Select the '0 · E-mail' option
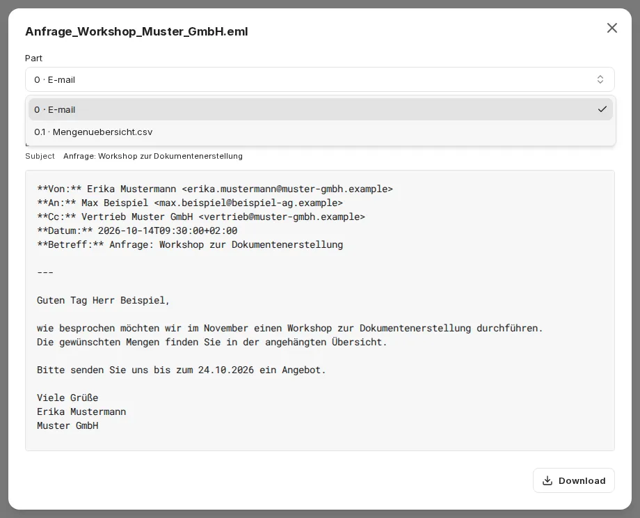Image resolution: width=640 pixels, height=518 pixels. 321,109
